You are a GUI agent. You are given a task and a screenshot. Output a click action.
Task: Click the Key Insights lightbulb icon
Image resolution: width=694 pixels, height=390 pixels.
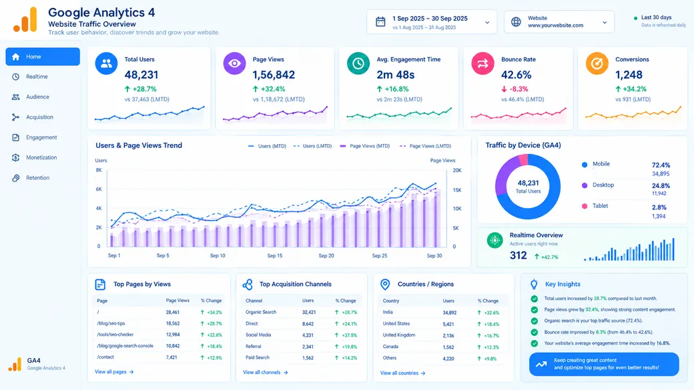coord(535,284)
